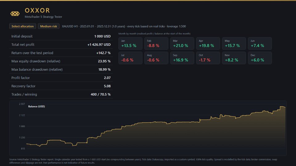Click the Initial deposit value 1 000 USD
The height and width of the screenshot is (166, 296).
pyautogui.click(x=102, y=36)
